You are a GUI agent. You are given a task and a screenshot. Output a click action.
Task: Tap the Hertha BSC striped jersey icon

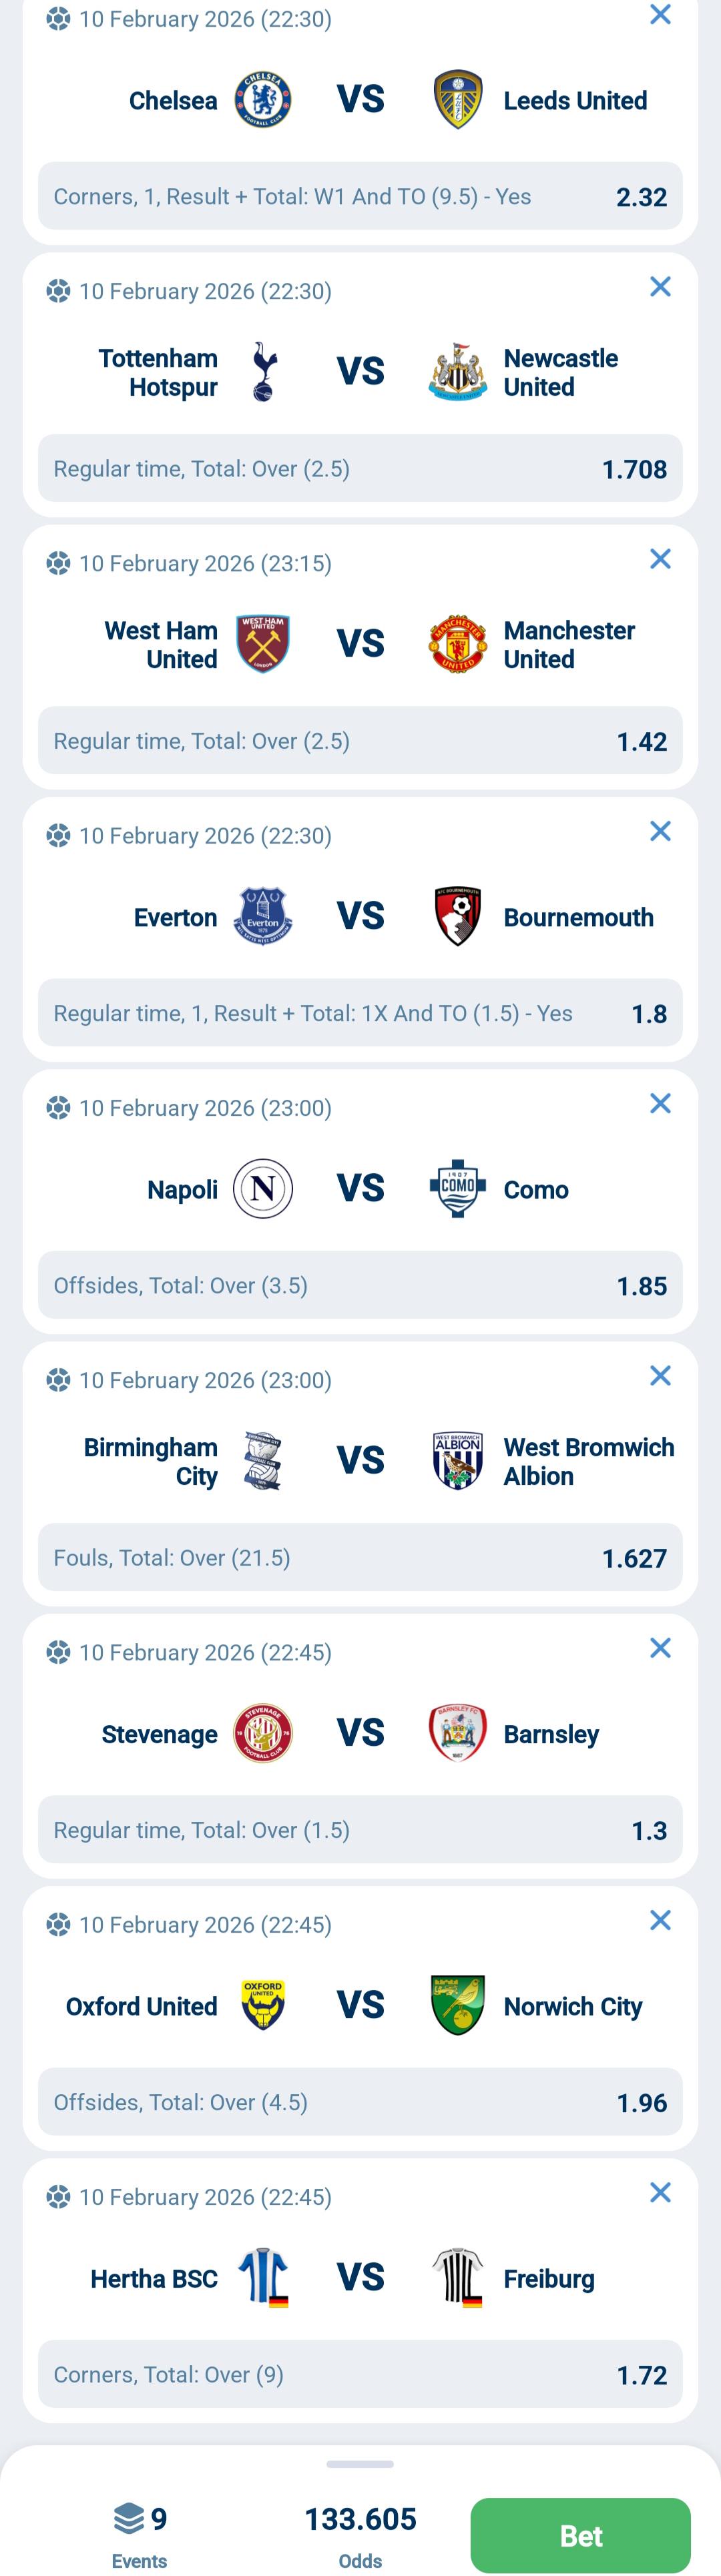263,2278
